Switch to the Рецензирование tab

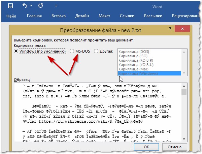(x=186, y=16)
